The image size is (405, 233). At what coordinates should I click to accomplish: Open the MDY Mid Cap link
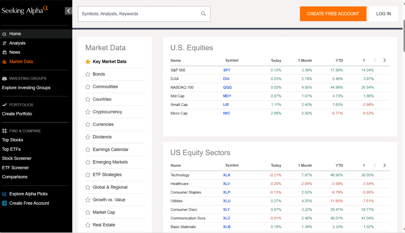tap(227, 96)
